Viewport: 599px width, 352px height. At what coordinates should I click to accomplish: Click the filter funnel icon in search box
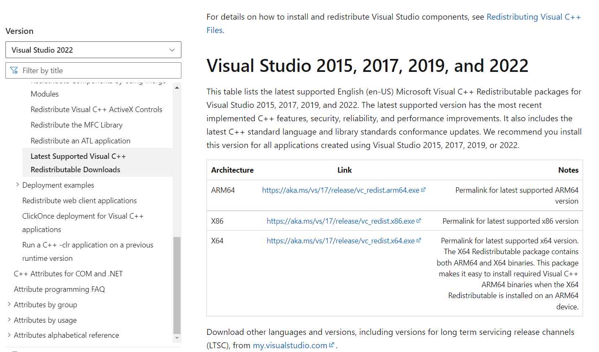tap(14, 71)
